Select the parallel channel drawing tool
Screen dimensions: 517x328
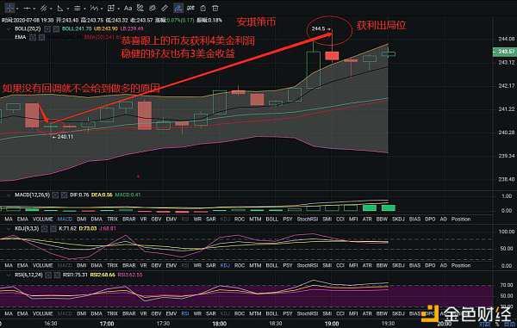43,8
